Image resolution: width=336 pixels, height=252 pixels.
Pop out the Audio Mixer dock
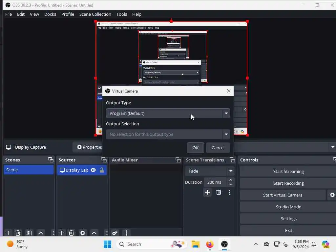point(178,160)
